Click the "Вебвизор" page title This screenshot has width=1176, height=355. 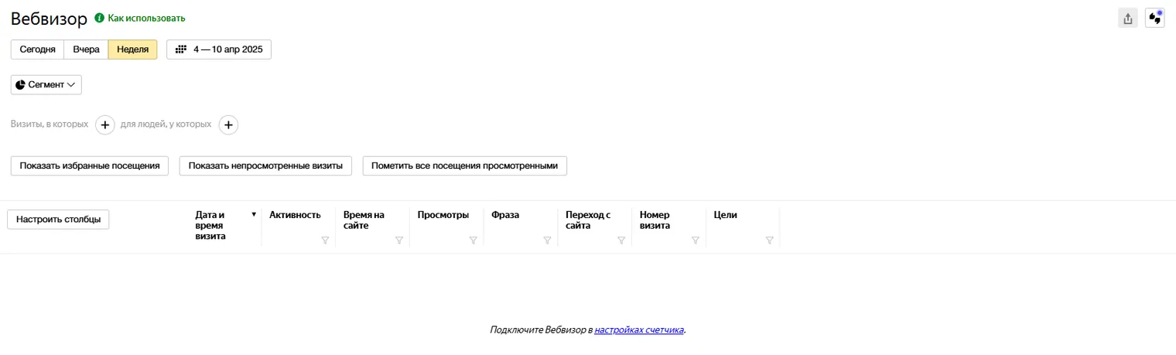tap(50, 19)
